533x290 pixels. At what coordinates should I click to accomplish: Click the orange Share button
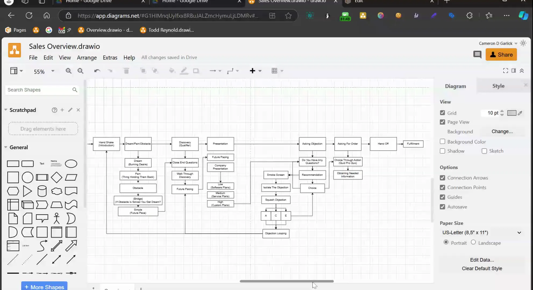click(501, 55)
